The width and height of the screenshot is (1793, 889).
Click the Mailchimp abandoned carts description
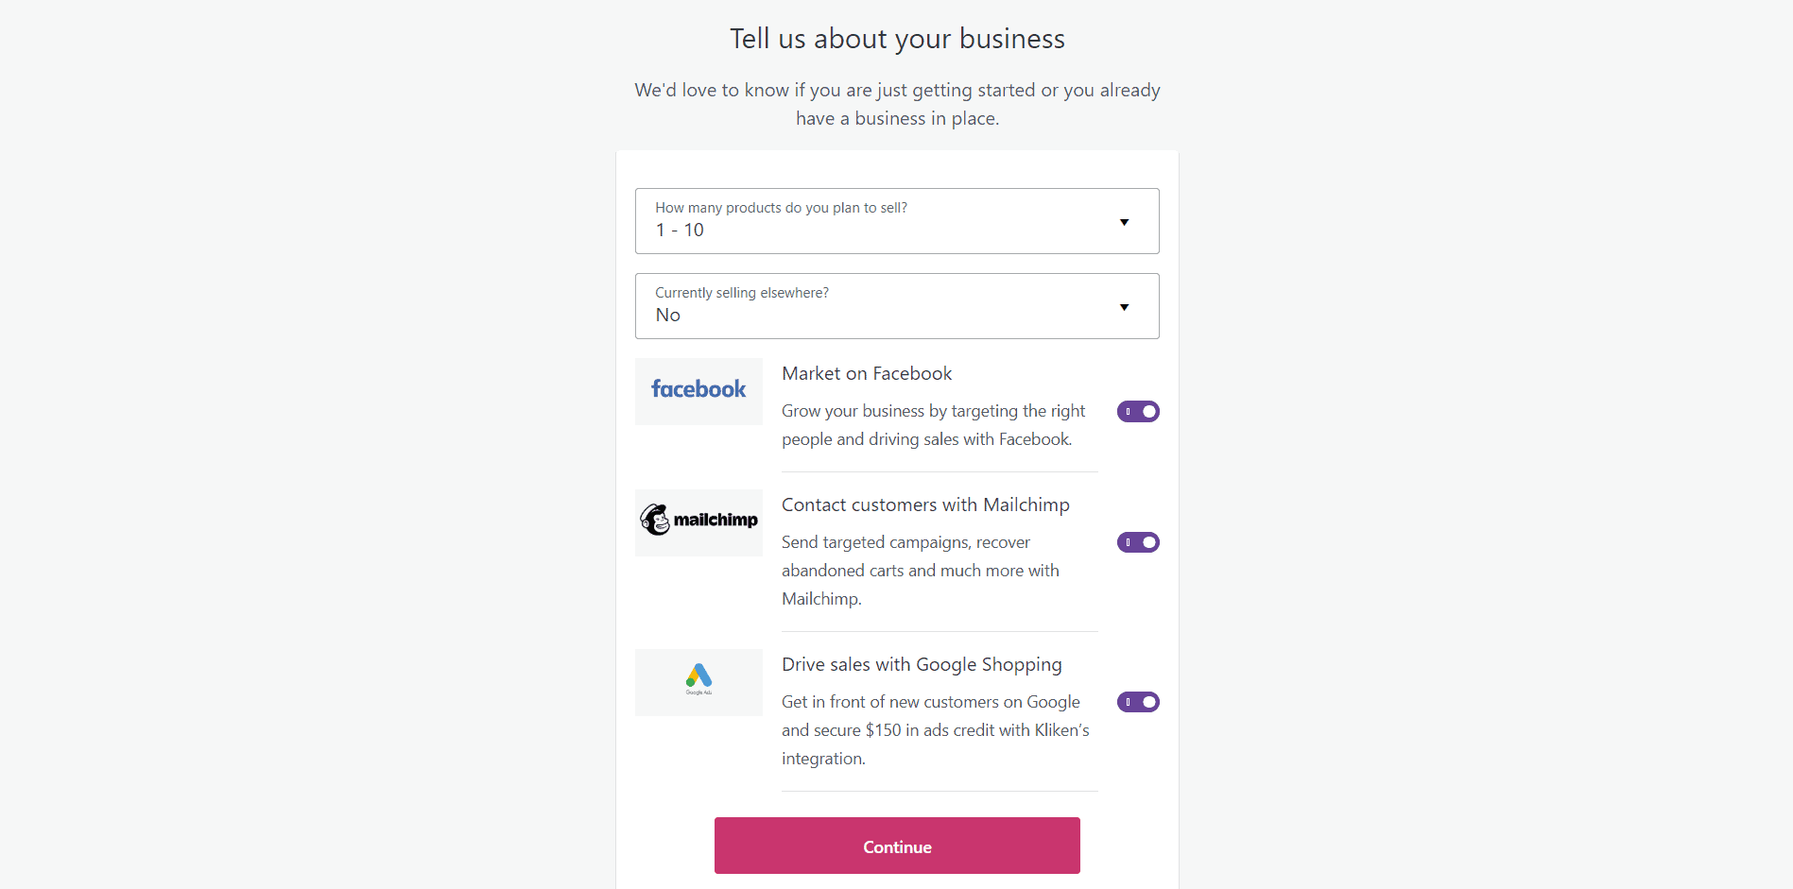tap(920, 571)
